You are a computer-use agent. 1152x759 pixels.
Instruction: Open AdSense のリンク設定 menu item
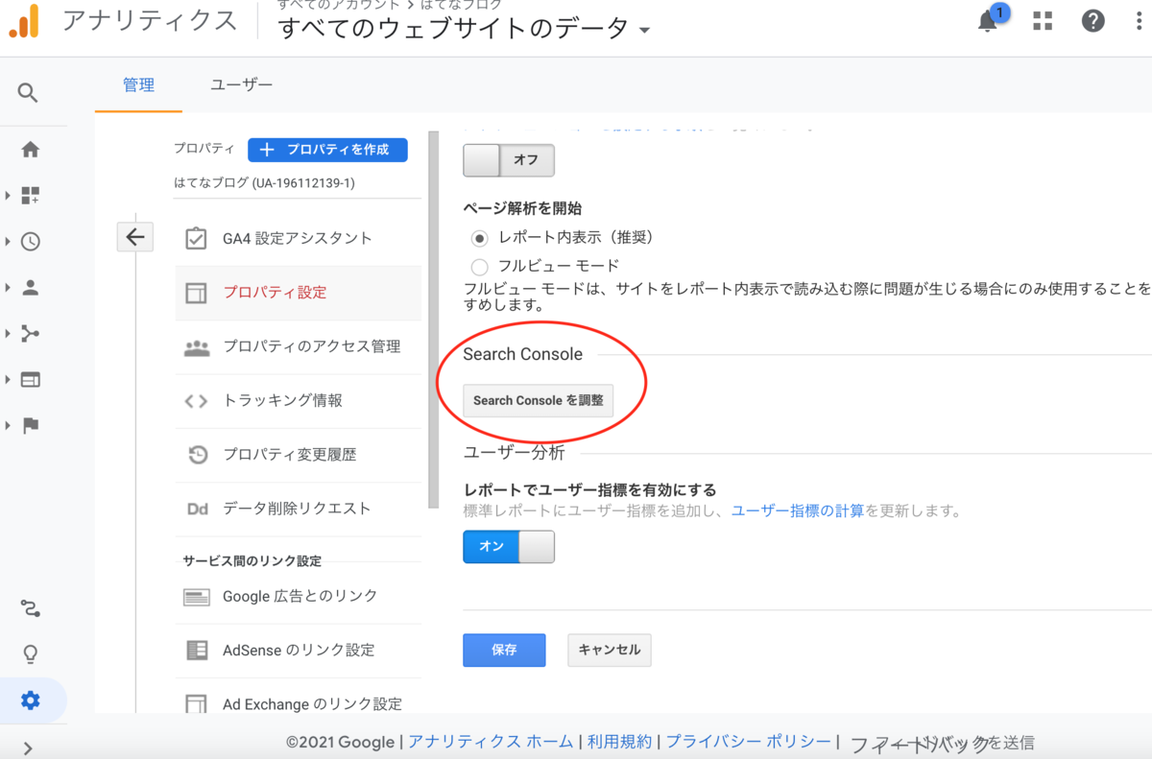298,650
